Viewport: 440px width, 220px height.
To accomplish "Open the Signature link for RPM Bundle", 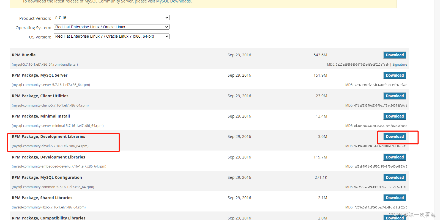I will click(400, 65).
